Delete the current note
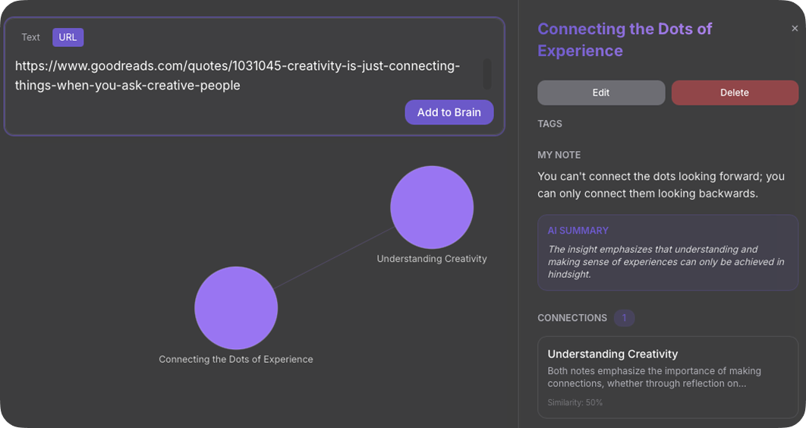 point(735,93)
